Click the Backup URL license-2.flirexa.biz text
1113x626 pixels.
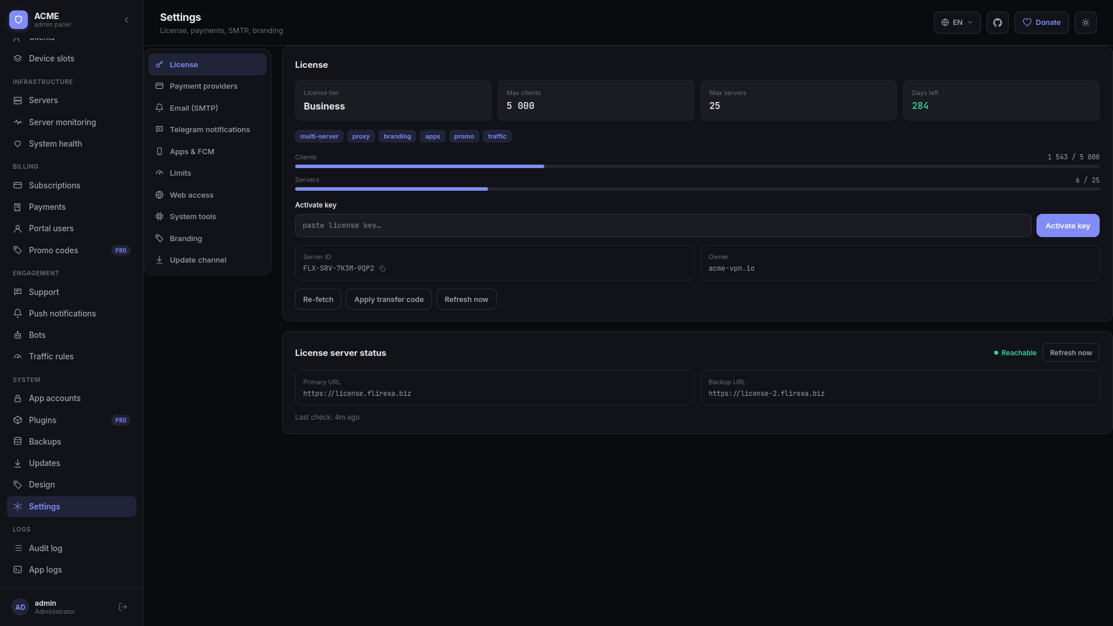[766, 394]
